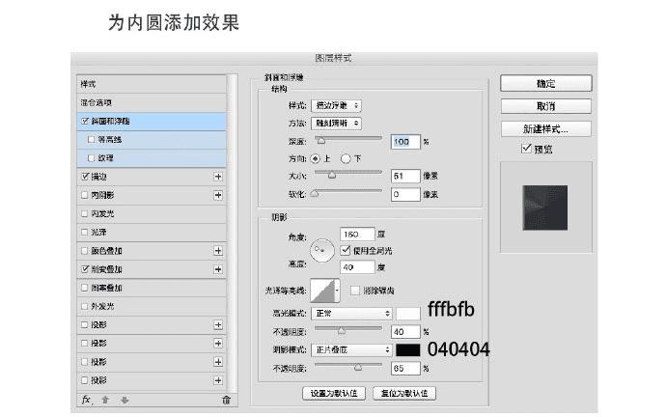Click the 确定 button
The height and width of the screenshot is (417, 666).
[x=545, y=83]
